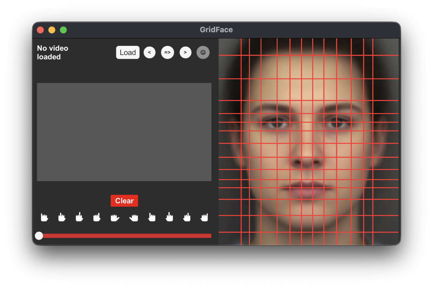
Task: Click the white handle on the red slider
Action: (x=39, y=236)
